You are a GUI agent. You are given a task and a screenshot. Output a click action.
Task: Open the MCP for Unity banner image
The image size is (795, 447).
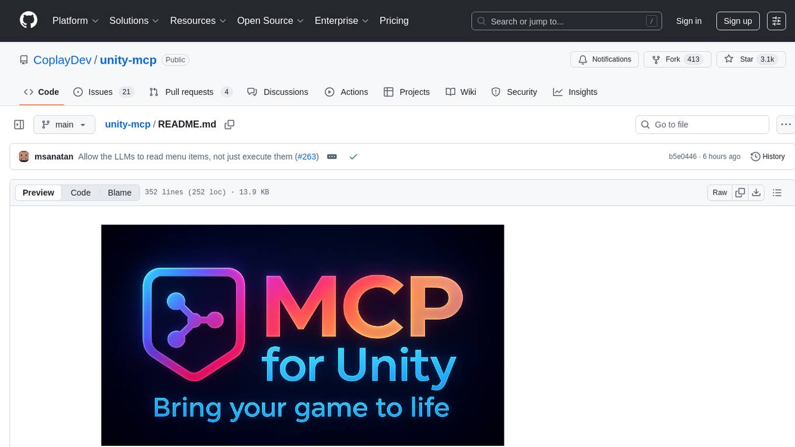pos(303,335)
